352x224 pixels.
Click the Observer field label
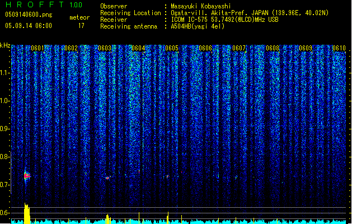(114, 6)
